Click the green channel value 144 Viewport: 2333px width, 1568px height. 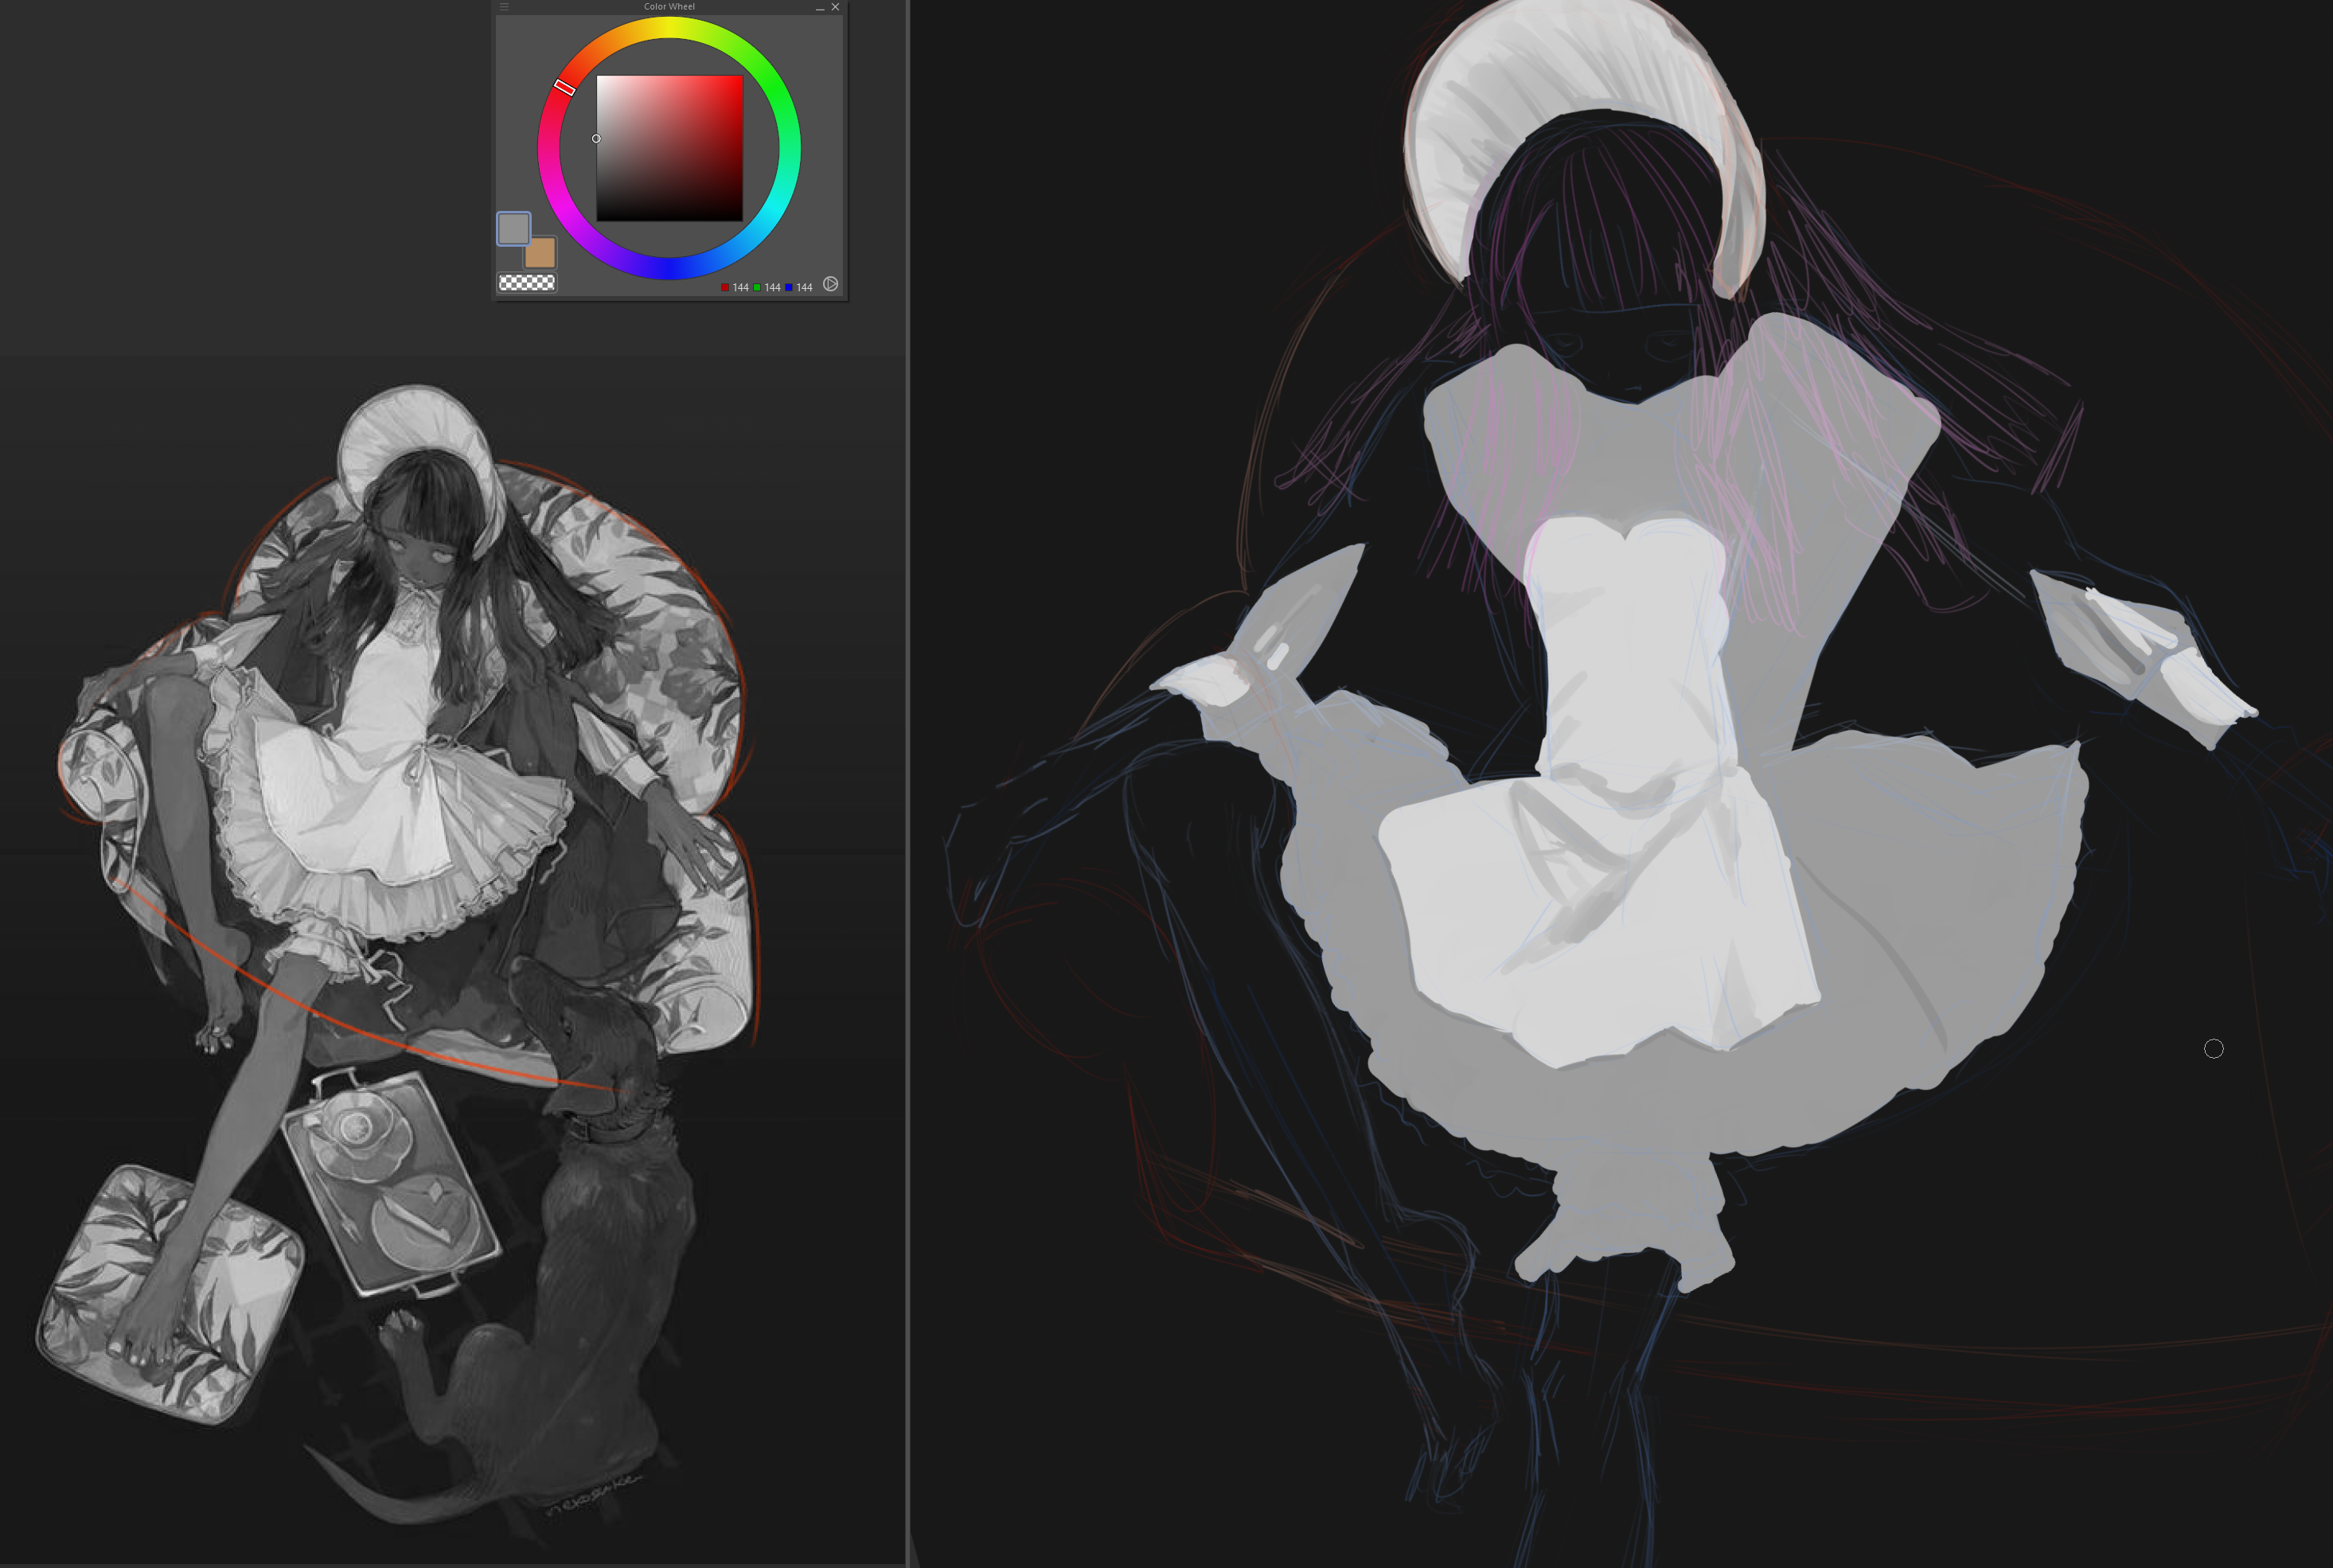[772, 288]
